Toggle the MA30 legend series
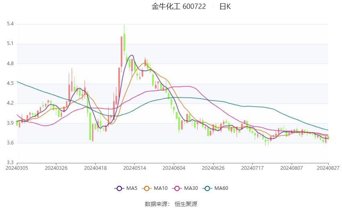This screenshot has height=208, width=342. point(185,188)
